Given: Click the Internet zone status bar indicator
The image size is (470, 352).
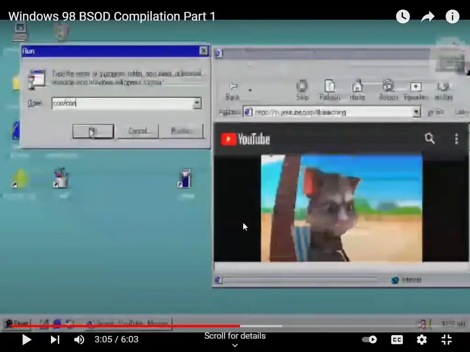Looking at the screenshot, I should point(407,280).
